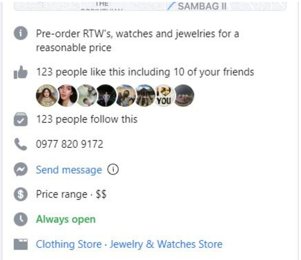
Task: Open Jewelry & Watches Store category link
Action: tap(166, 244)
